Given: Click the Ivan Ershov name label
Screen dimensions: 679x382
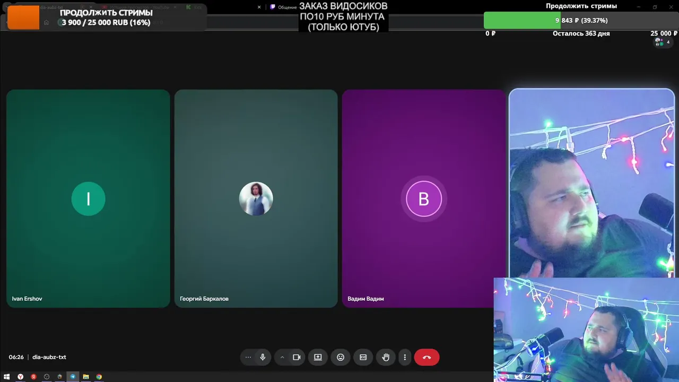Looking at the screenshot, I should (x=27, y=299).
